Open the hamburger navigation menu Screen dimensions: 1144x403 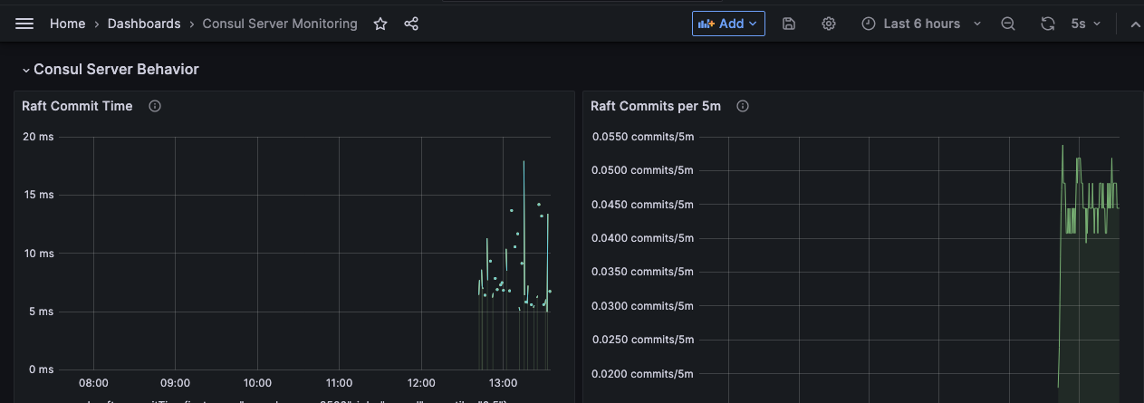pyautogui.click(x=24, y=24)
